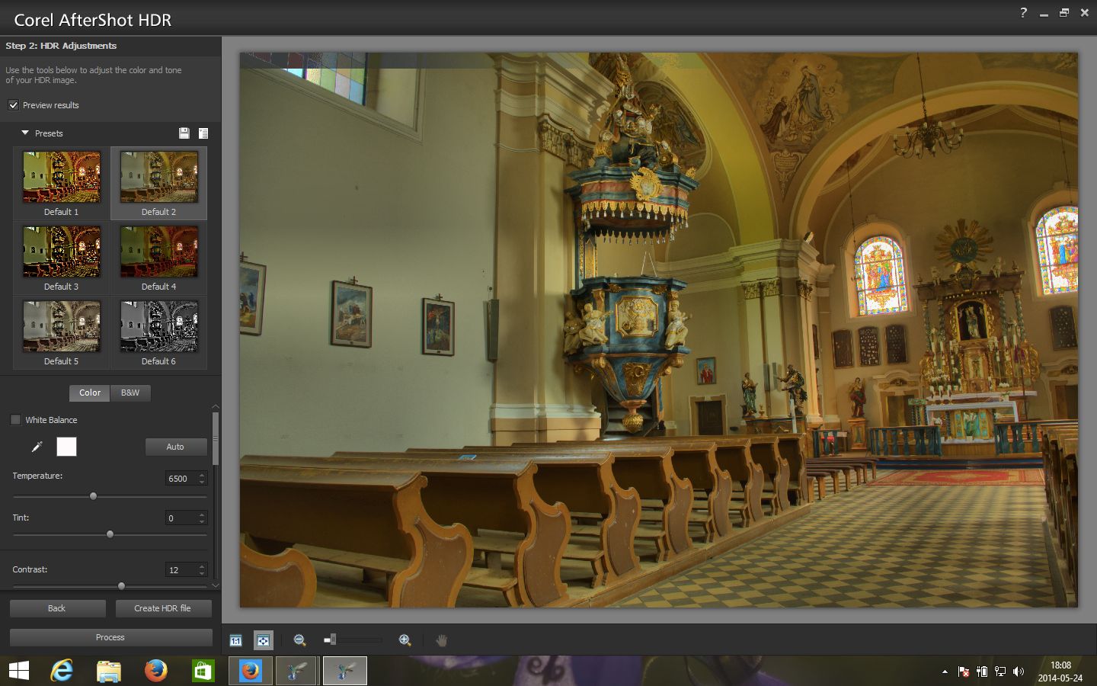Click the Process button
Viewport: 1097px width, 686px height.
110,637
